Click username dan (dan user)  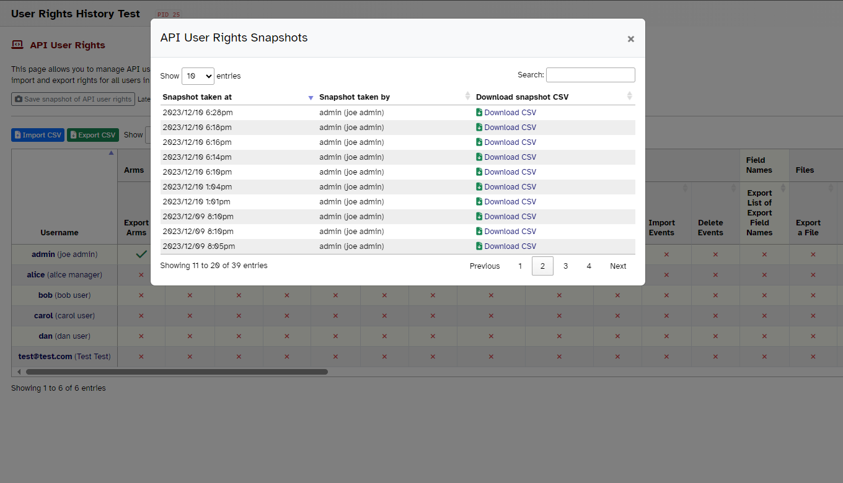pos(64,336)
